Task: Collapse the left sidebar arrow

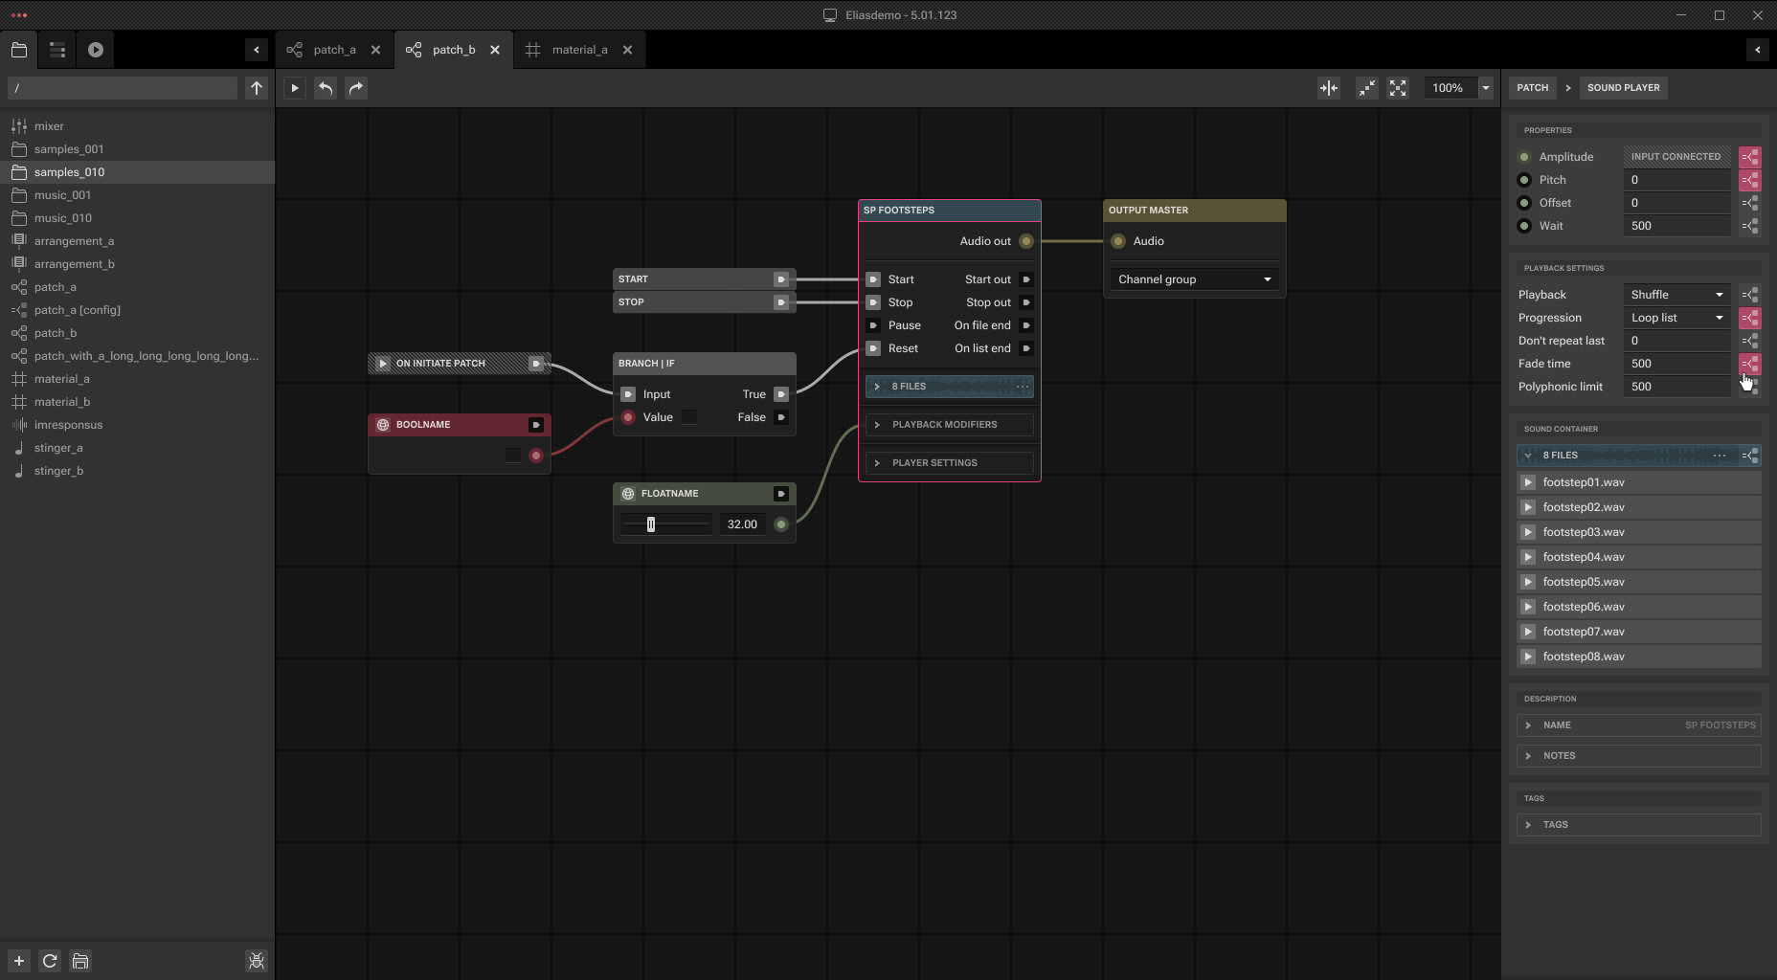Action: pos(257,50)
